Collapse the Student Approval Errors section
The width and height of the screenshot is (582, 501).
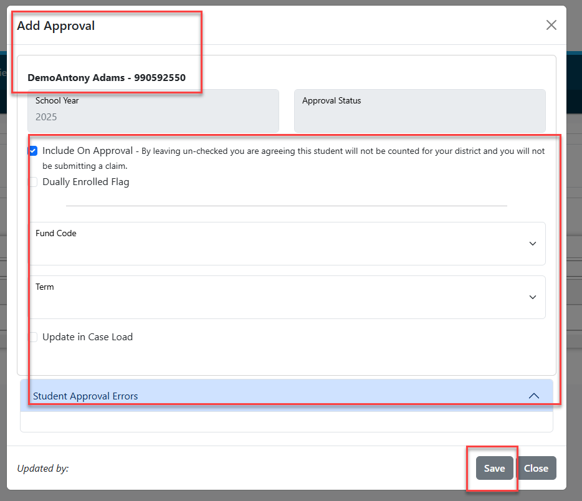click(287, 396)
